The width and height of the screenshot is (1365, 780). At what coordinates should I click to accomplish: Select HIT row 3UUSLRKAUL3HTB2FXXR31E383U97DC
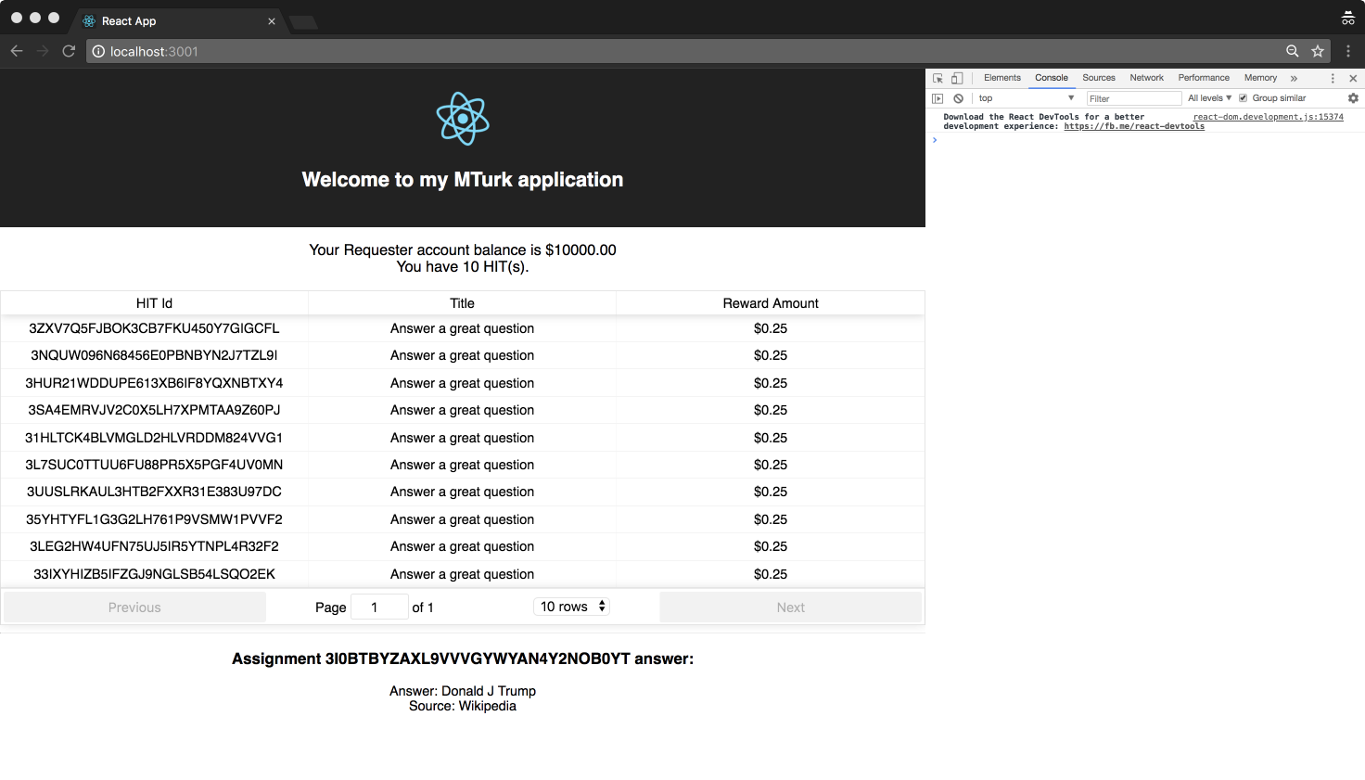pyautogui.click(x=462, y=492)
